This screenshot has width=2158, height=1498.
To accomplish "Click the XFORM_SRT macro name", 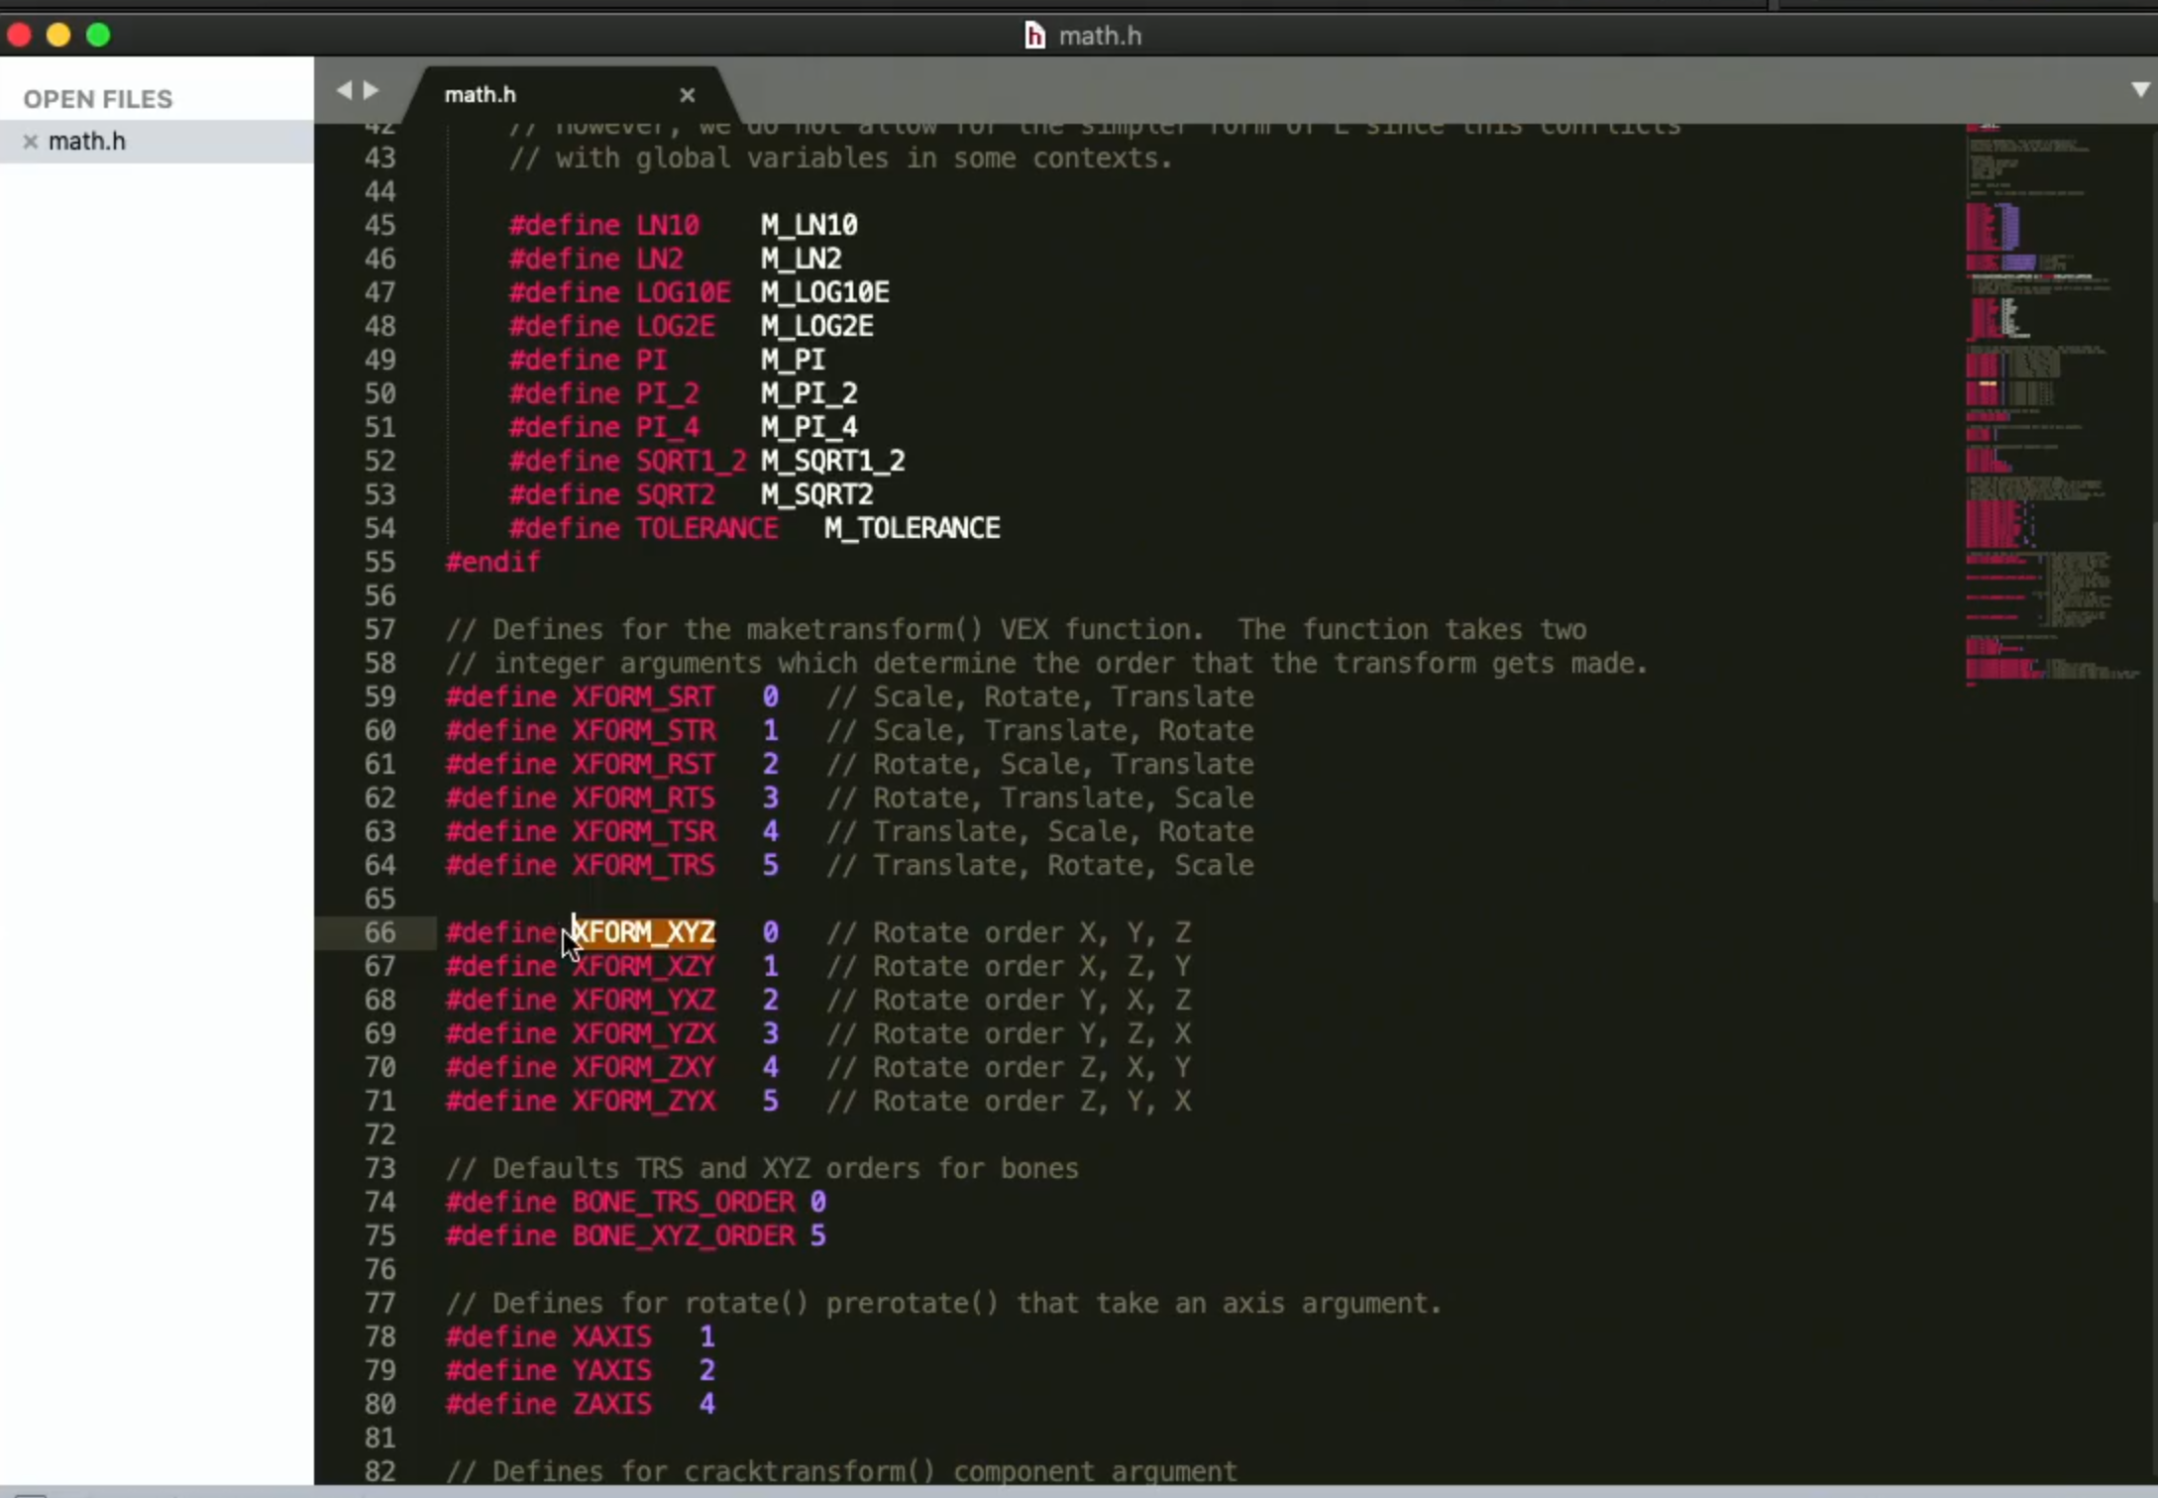I will point(644,697).
